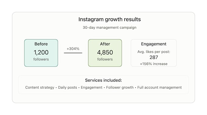Select Daily posts in services list

click(68, 87)
